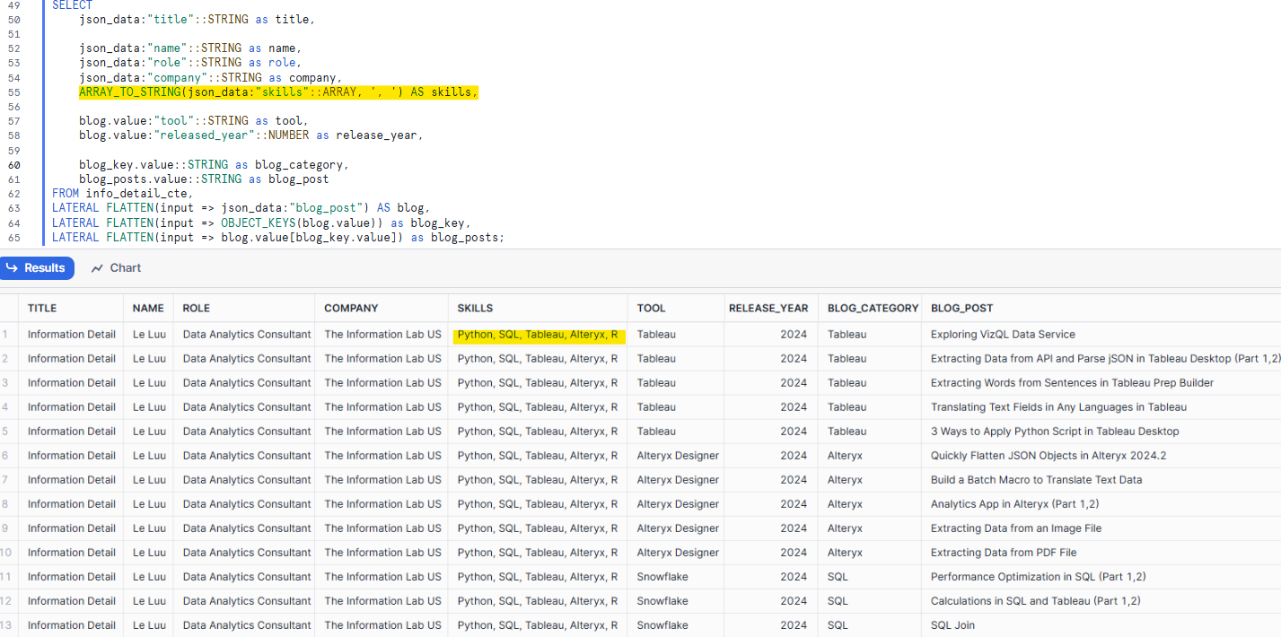Select the BLOG_POST column header
This screenshot has width=1281, height=637.
click(x=961, y=308)
